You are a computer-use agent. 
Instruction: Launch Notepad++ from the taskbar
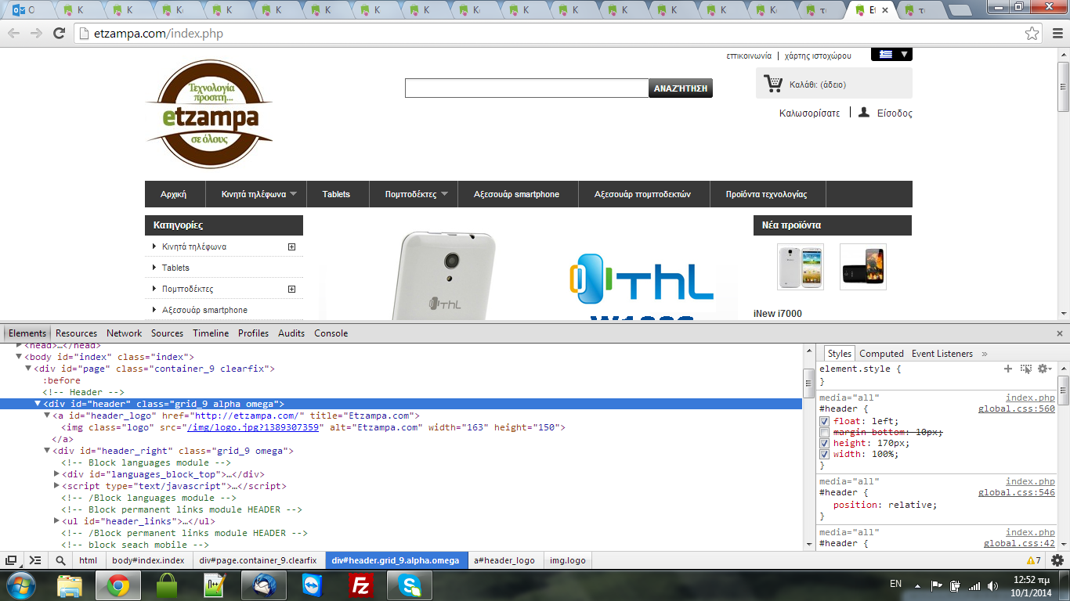pos(214,585)
